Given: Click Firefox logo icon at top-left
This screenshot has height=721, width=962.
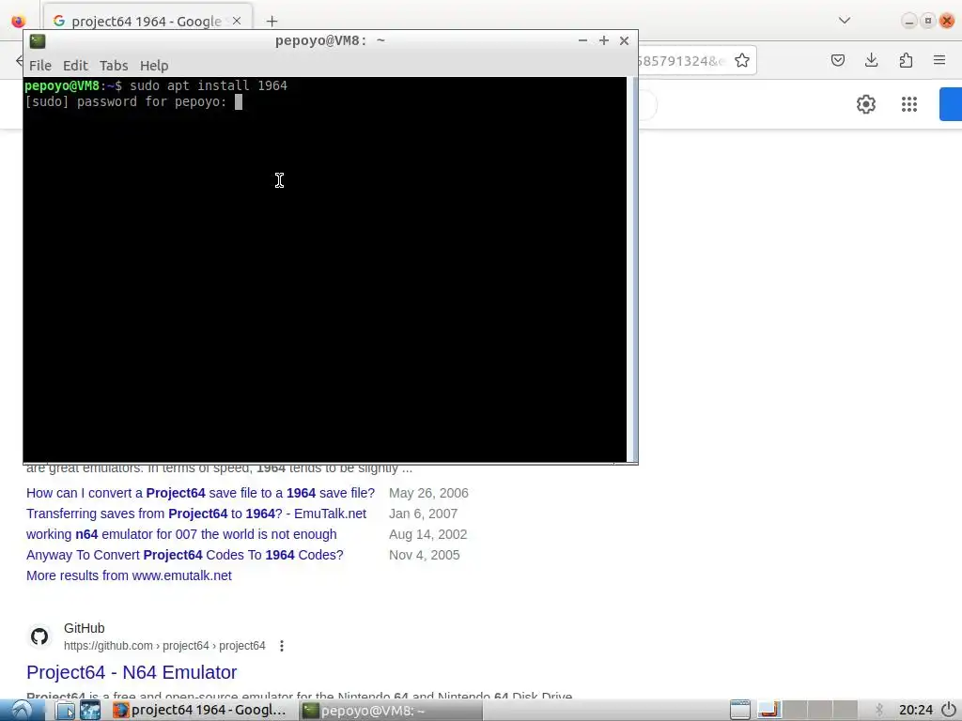Looking at the screenshot, I should (x=19, y=22).
